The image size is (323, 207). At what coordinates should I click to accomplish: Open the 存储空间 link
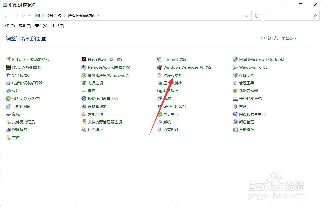pos(247,75)
